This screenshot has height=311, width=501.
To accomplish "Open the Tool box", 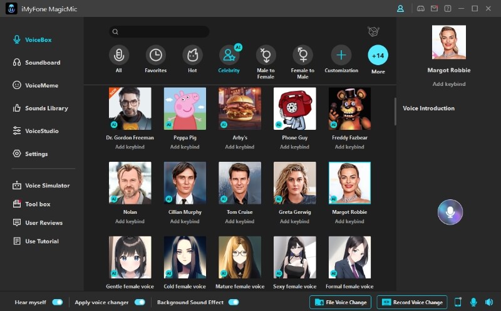I will pos(31,204).
